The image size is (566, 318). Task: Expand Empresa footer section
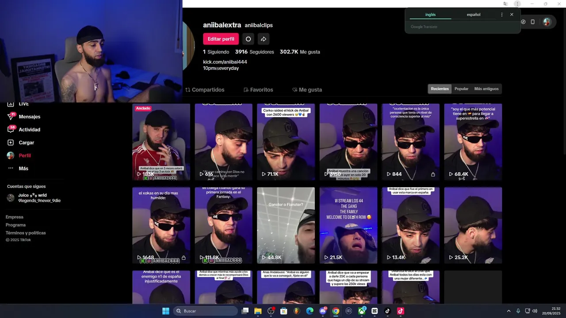pos(15,217)
